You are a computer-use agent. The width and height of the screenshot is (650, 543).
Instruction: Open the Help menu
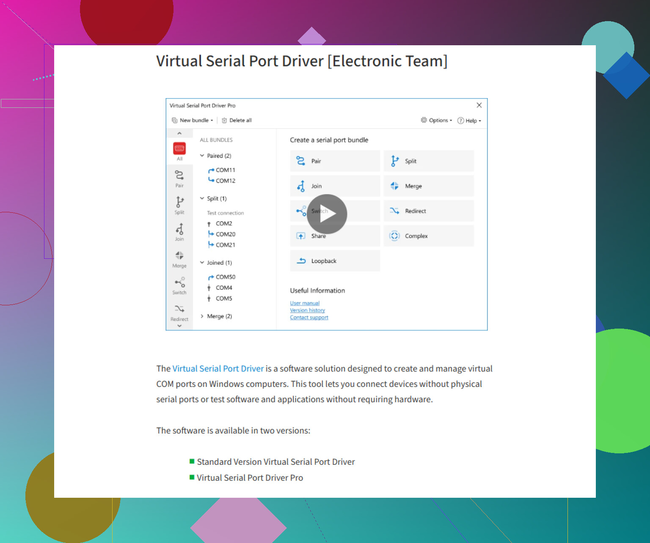pos(469,120)
